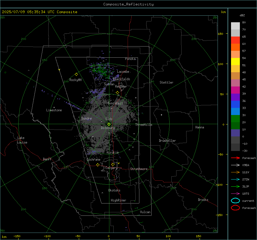Screen dimensions: 257x240
Task: Click the orange 111V arrow legend icon
Action: click(235, 172)
